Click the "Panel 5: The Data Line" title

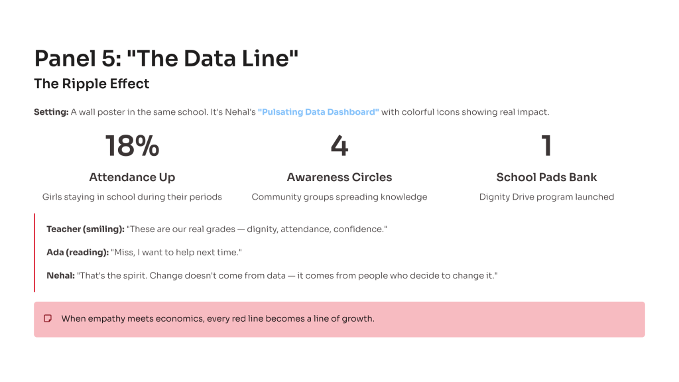click(x=166, y=58)
